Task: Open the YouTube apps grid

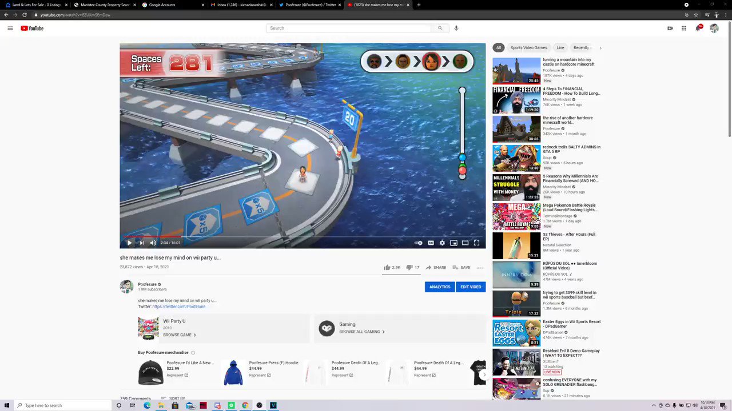Action: point(684,28)
